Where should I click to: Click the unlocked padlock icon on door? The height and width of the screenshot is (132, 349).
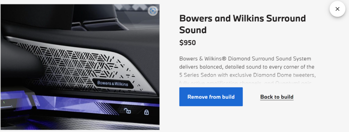coord(127,111)
